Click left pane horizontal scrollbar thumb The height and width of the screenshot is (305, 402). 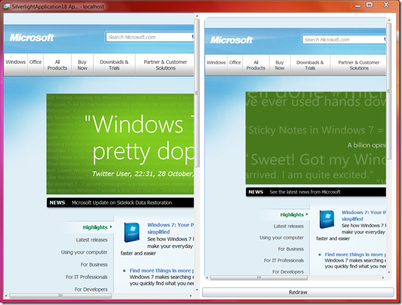click(x=61, y=296)
